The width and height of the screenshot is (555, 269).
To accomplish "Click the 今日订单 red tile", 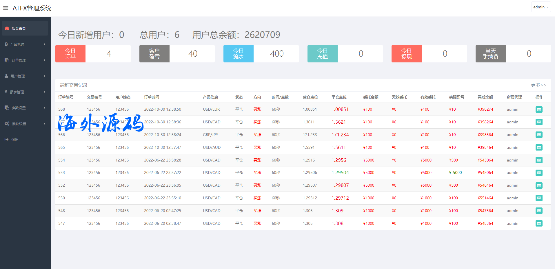I will coord(70,54).
